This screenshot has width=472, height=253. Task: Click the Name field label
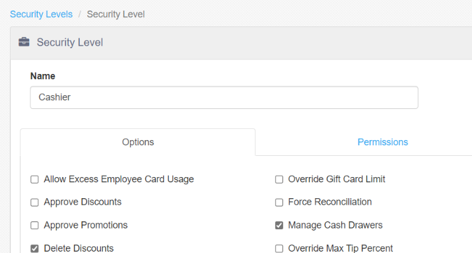43,76
